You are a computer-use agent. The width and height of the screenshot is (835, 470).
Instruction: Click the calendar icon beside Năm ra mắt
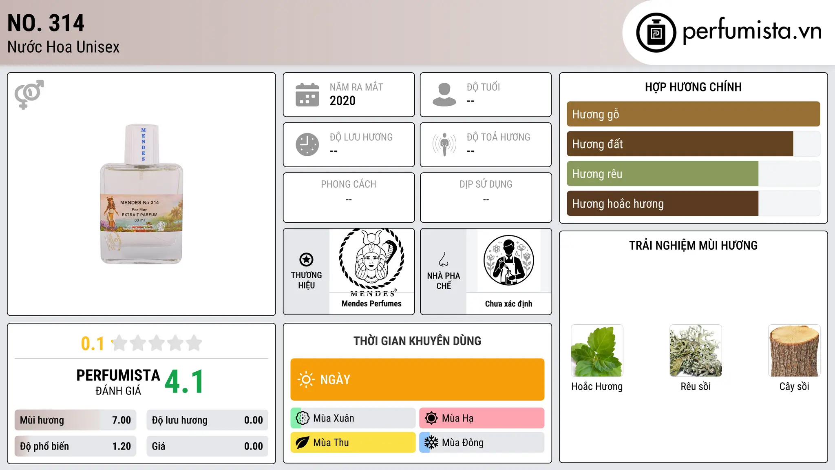point(307,95)
